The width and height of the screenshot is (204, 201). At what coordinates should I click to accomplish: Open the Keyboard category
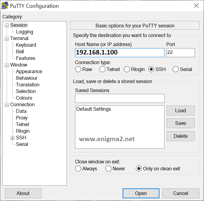(26, 45)
